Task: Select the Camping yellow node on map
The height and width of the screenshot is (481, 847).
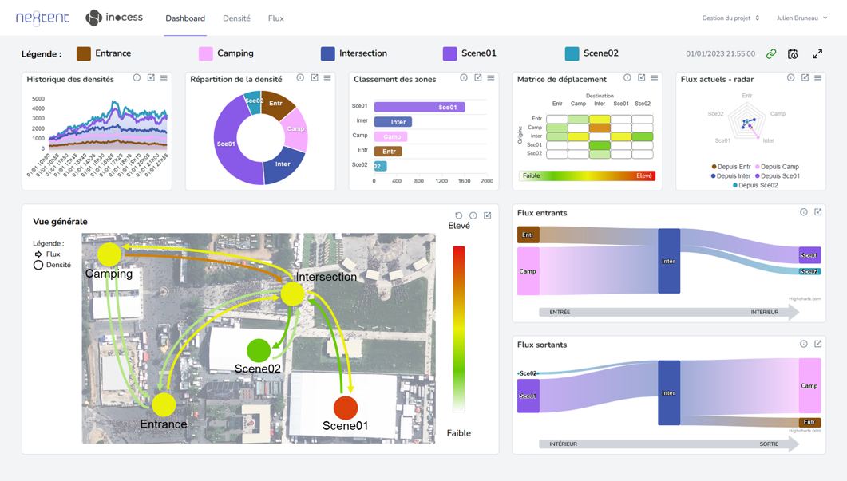Action: pyautogui.click(x=109, y=254)
